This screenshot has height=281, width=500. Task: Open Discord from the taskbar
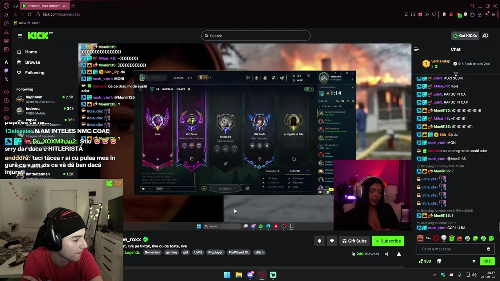(250, 275)
